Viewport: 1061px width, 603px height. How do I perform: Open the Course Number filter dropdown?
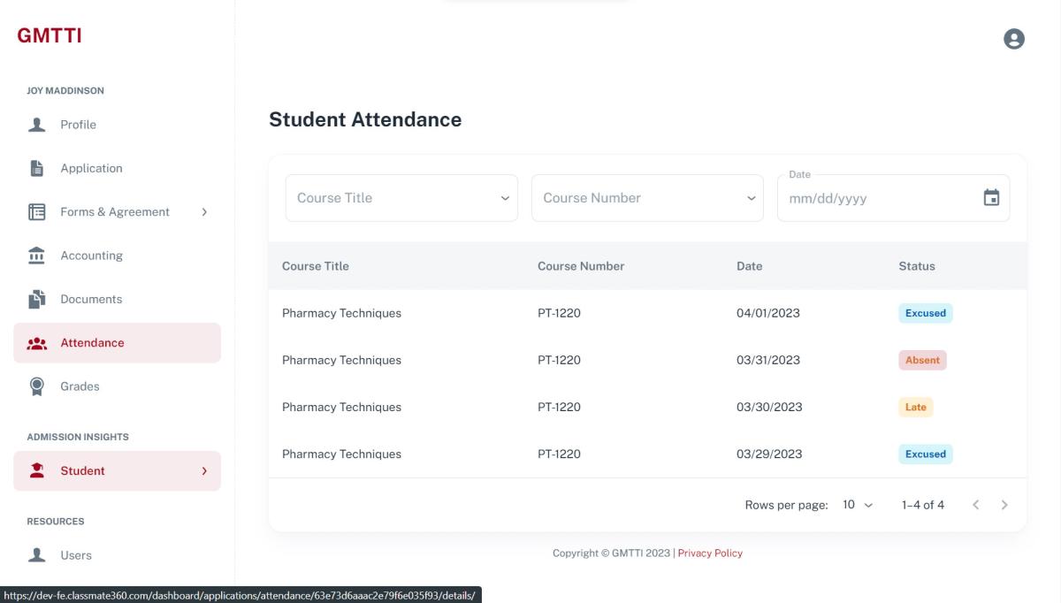(x=647, y=198)
